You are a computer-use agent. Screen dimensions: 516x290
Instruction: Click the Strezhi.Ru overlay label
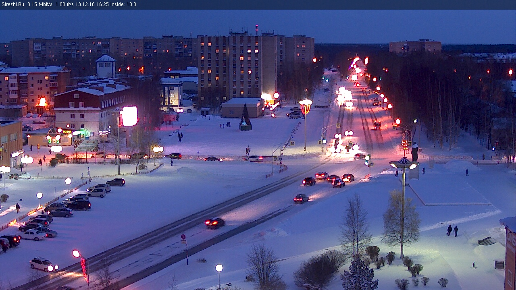pos(13,4)
